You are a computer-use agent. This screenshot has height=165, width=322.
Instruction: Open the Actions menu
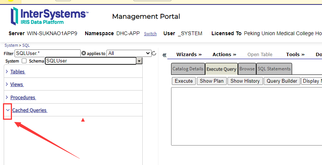point(224,54)
